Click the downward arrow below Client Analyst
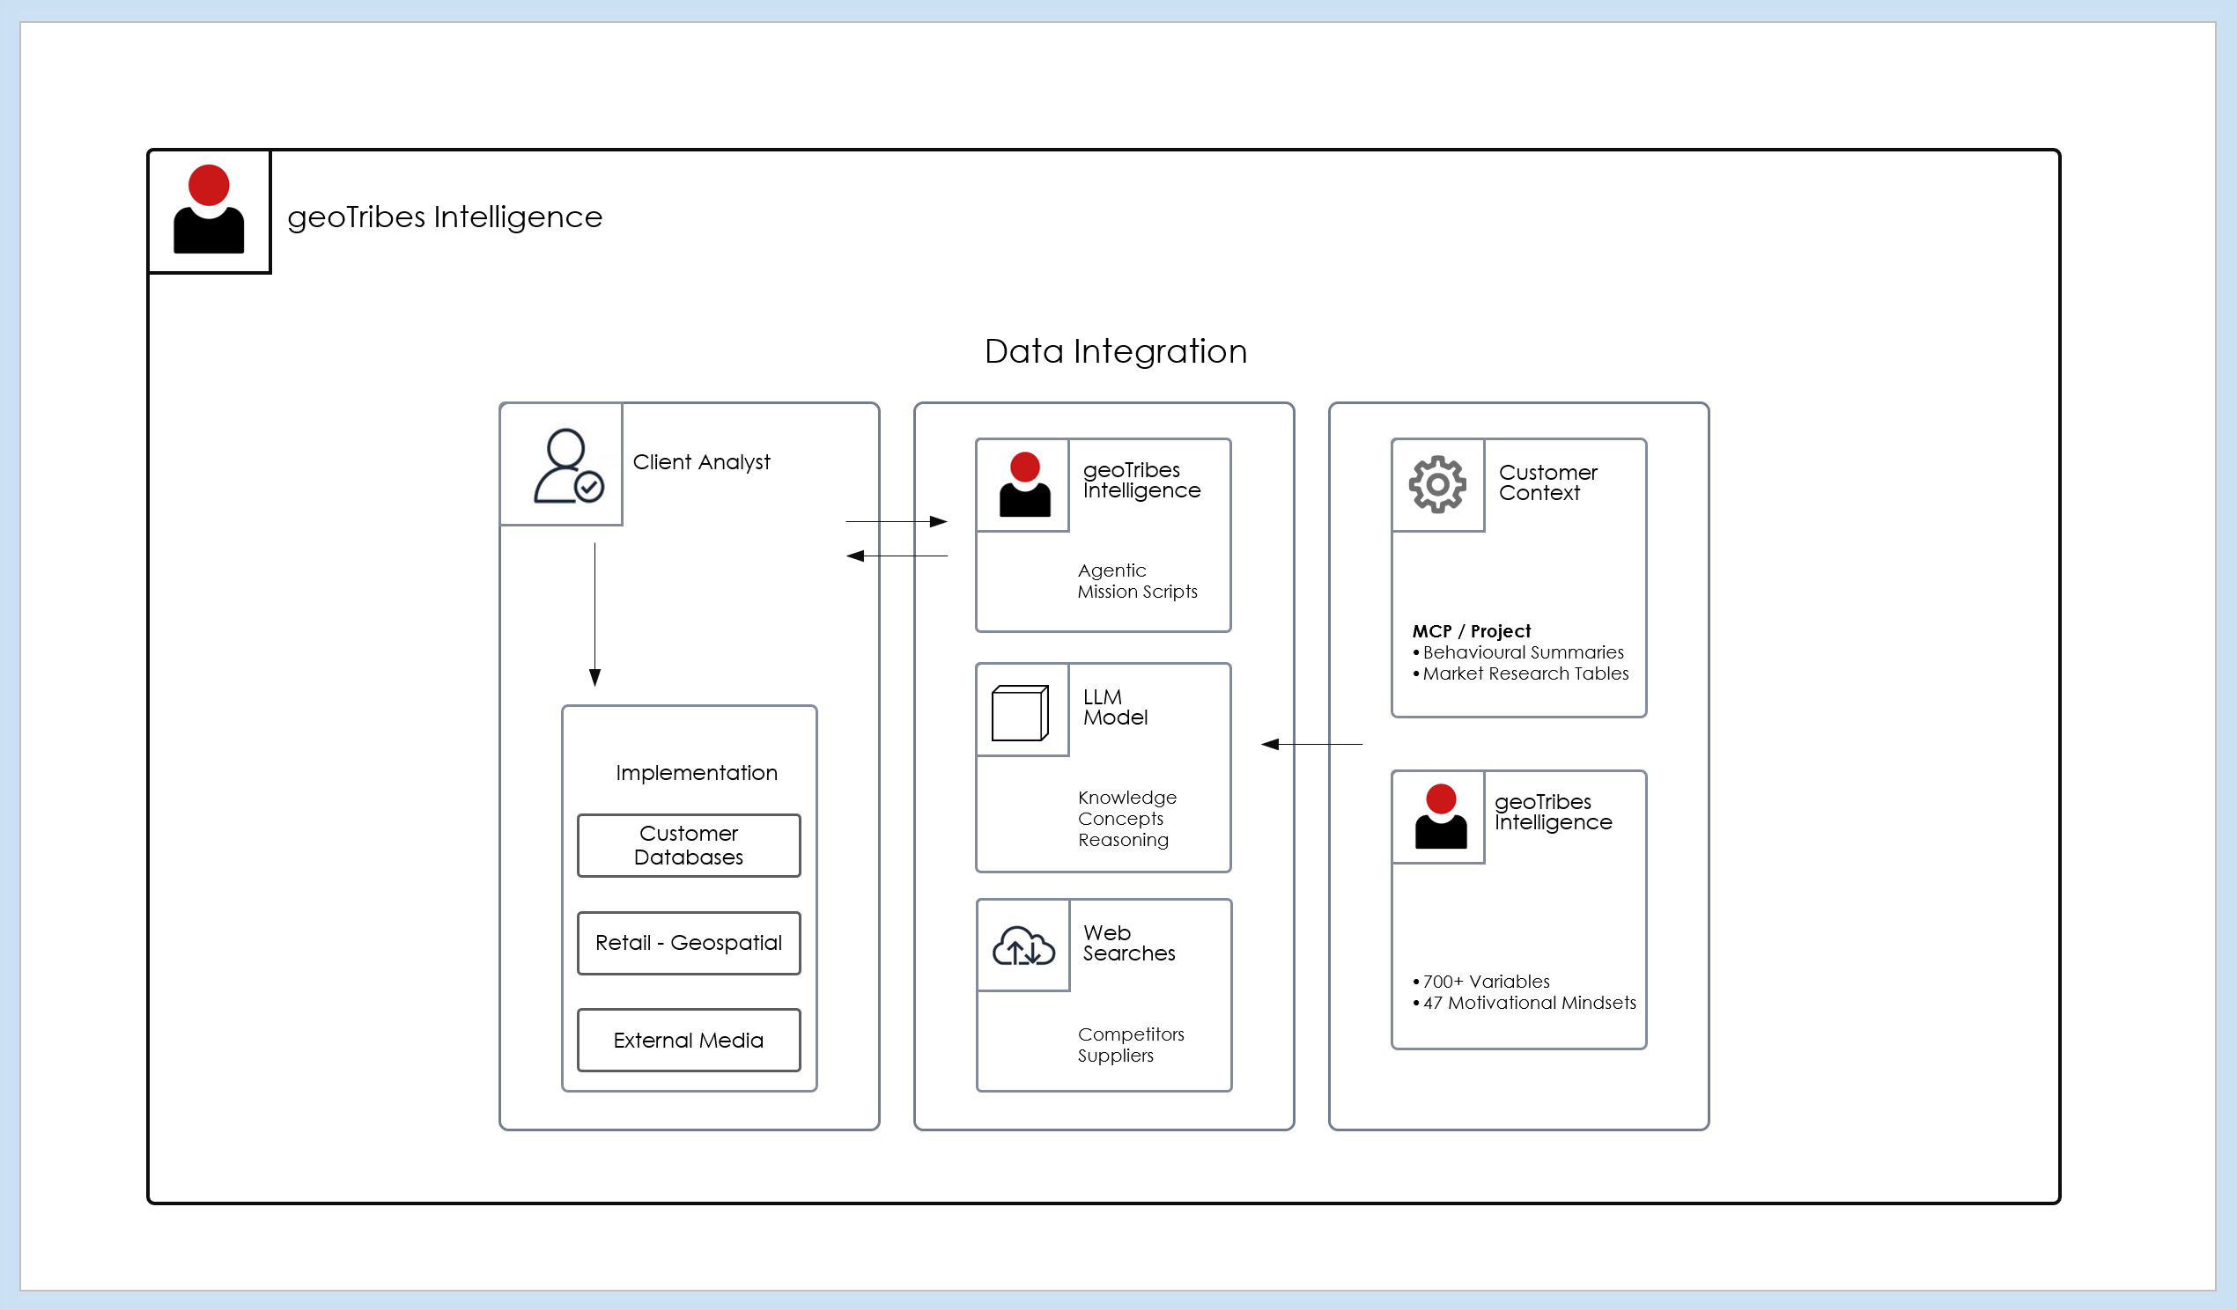 pyautogui.click(x=594, y=615)
